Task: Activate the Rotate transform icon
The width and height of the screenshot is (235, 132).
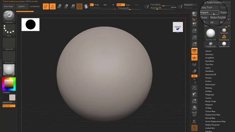Action: 73,7
